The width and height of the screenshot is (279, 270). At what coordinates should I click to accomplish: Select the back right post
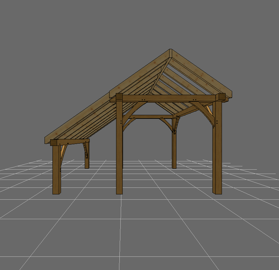coord(174,149)
